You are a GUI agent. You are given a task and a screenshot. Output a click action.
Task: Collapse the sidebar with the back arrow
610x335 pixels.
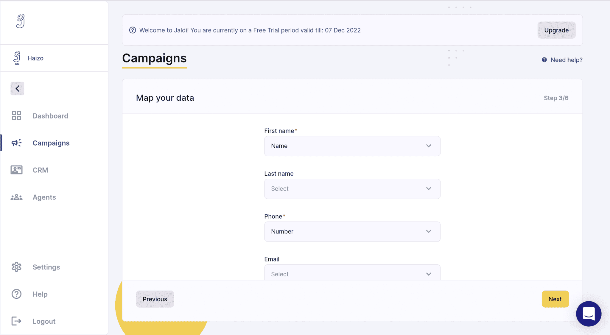17,88
